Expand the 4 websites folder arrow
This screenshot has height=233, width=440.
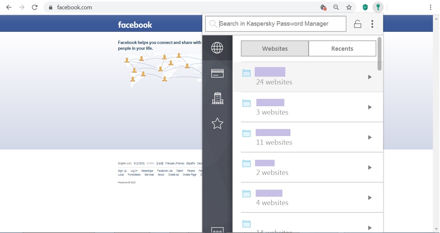[x=370, y=198]
